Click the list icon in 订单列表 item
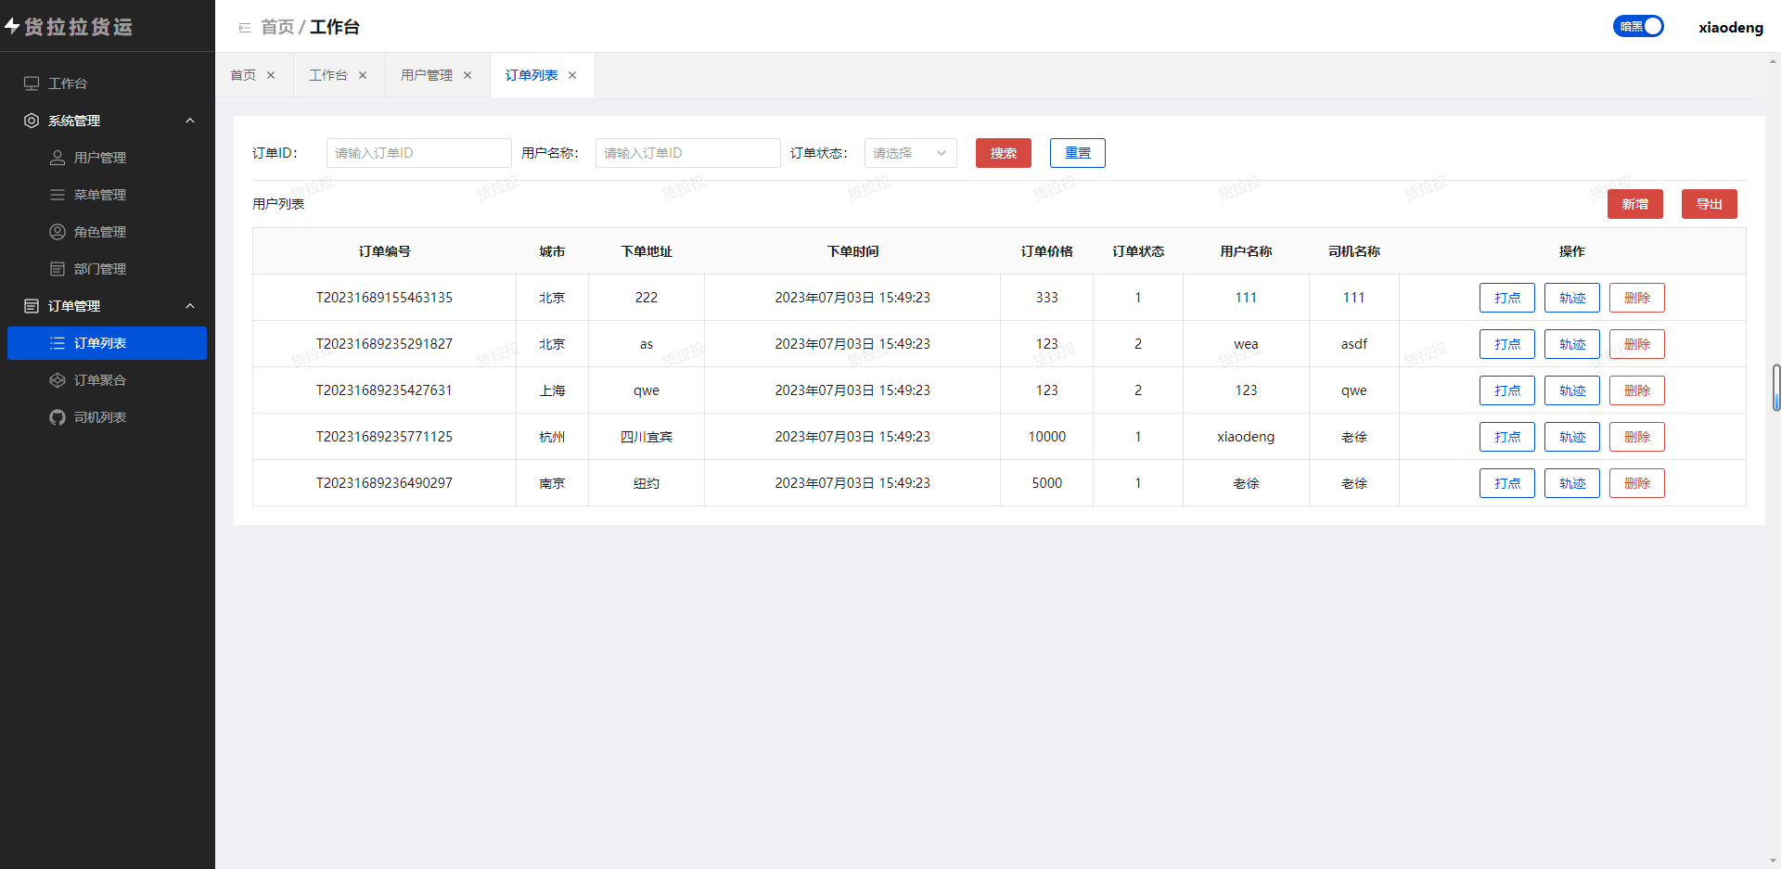The image size is (1781, 869). (x=58, y=343)
